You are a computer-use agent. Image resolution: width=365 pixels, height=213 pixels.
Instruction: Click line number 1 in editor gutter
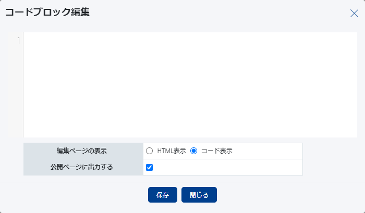[x=19, y=41]
